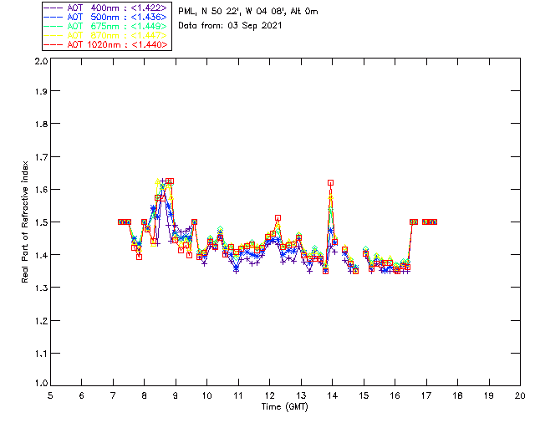Click the x-axis label 20

pos(520,395)
